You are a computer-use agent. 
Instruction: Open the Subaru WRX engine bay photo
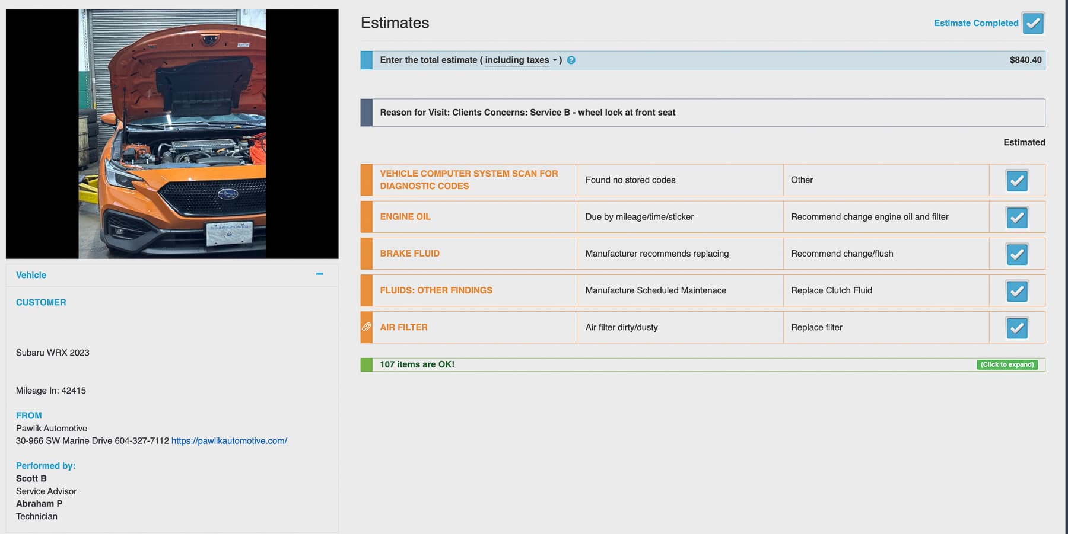[172, 134]
